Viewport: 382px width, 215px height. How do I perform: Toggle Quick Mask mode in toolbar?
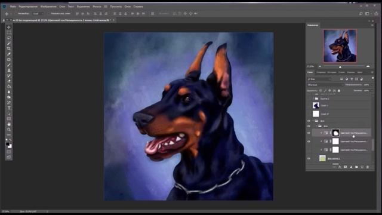pyautogui.click(x=9, y=152)
